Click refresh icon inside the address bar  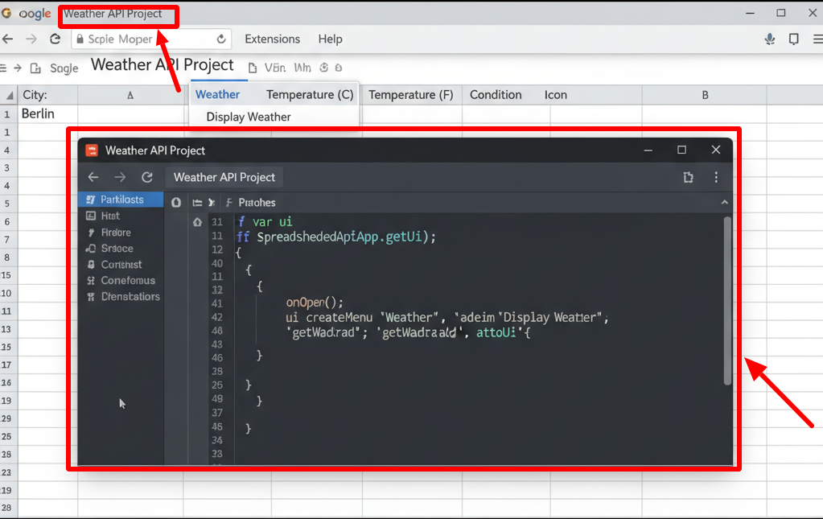pyautogui.click(x=221, y=39)
